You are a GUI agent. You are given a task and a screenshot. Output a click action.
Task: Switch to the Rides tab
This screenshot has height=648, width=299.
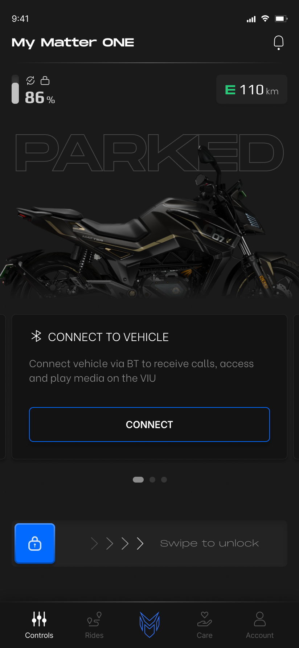[94, 625]
